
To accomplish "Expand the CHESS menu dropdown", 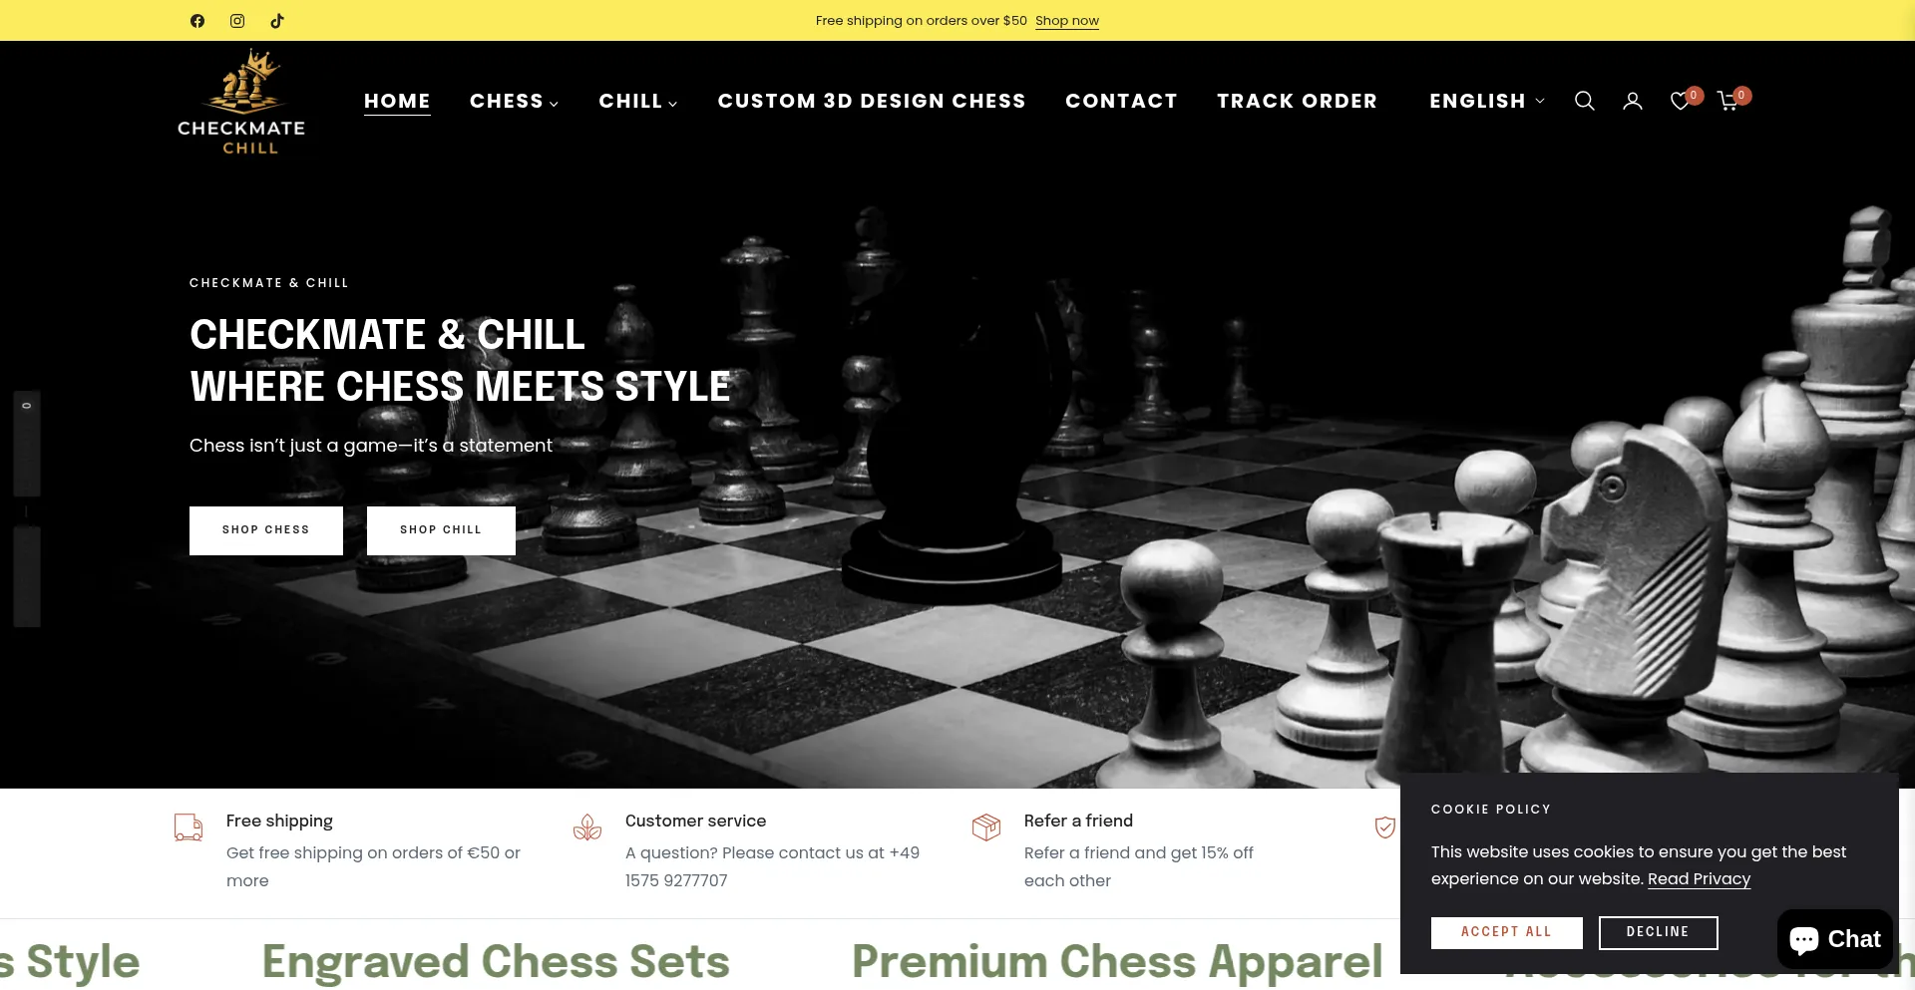I will click(514, 101).
